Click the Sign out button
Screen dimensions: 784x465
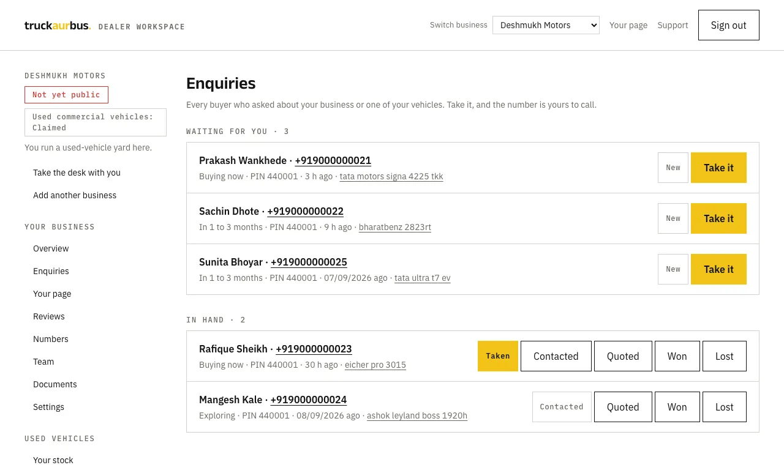[x=729, y=25]
